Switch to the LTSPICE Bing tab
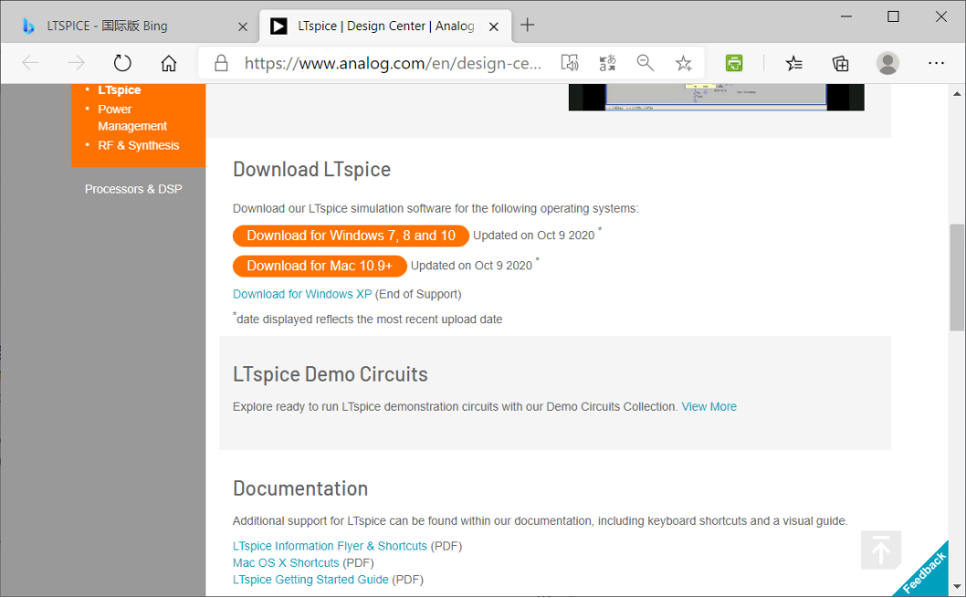Screen dimensions: 966x598 pos(130,26)
